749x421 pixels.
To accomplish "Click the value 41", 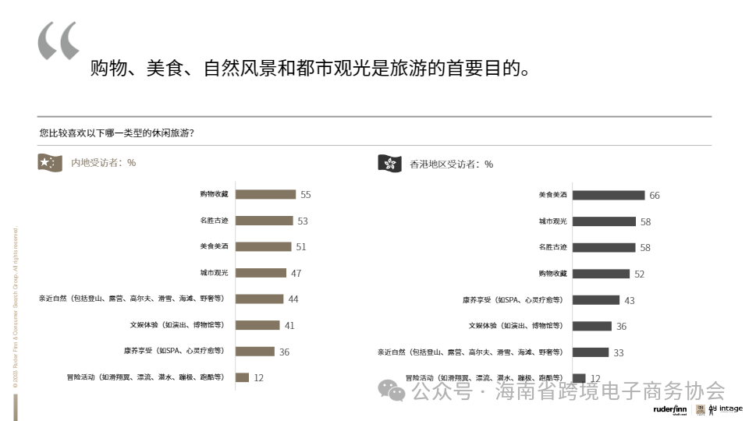I will click(289, 326).
